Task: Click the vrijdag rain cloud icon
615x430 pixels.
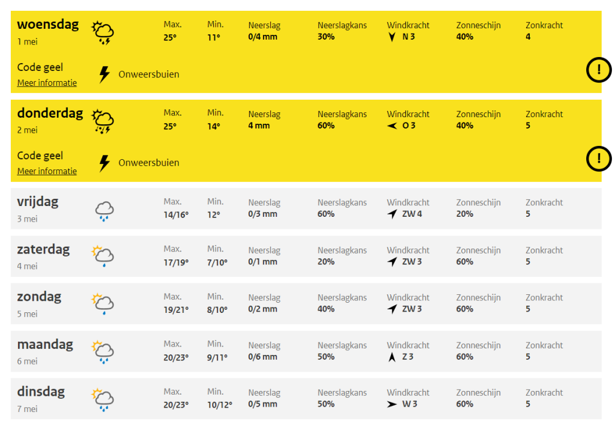Action: (x=105, y=211)
